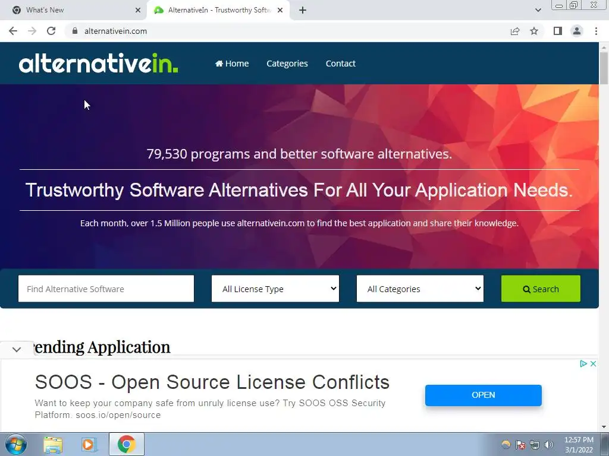Click the '79,530 programs' subtitle text

click(x=299, y=154)
